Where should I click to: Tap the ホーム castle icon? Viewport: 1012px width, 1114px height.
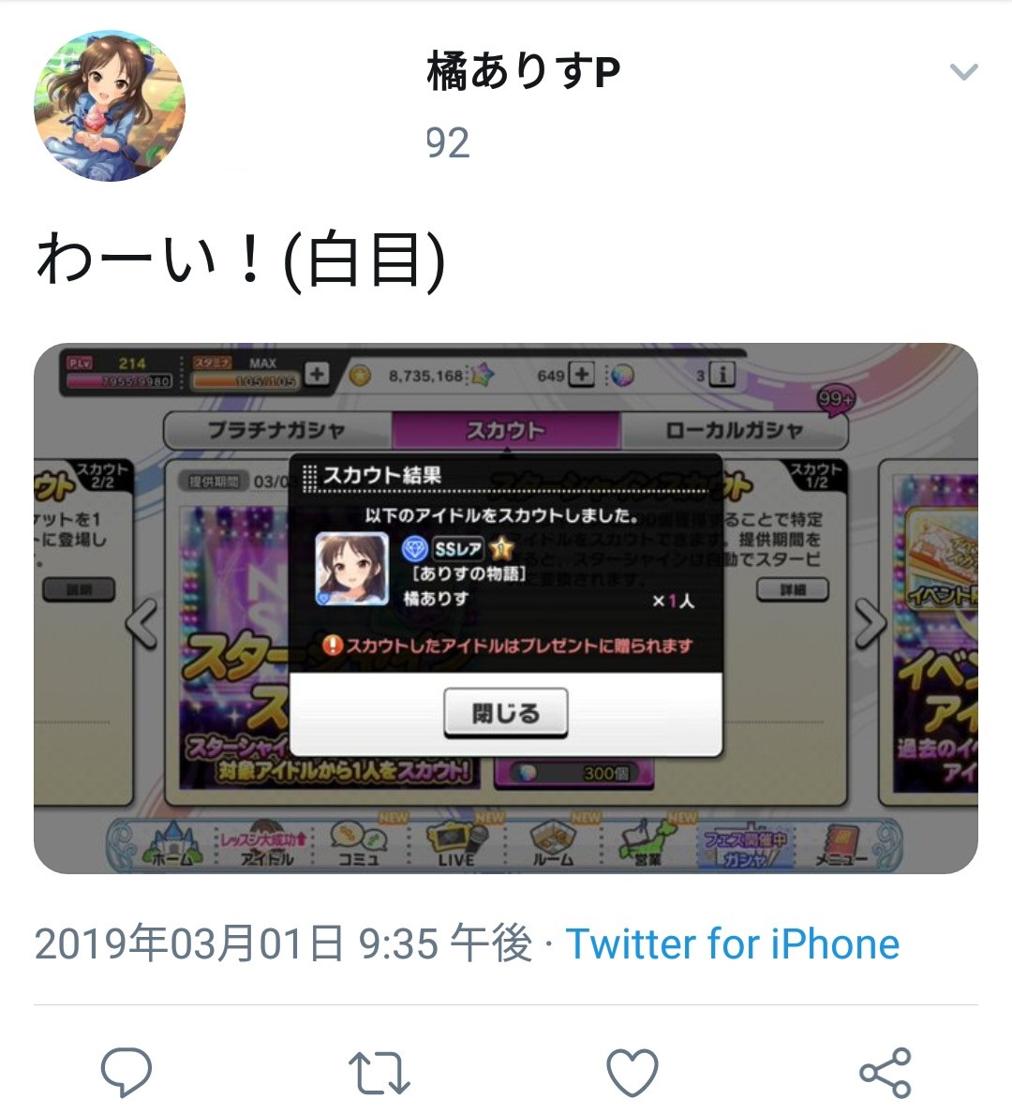pos(172,843)
